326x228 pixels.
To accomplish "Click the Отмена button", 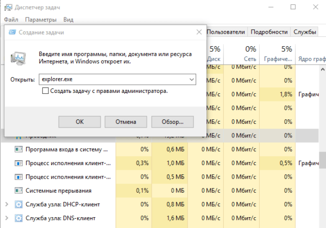I will pyautogui.click(x=126, y=122).
